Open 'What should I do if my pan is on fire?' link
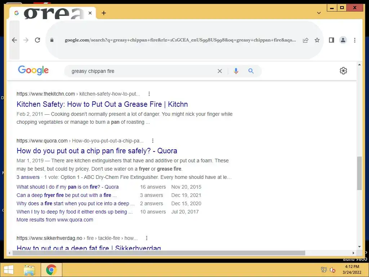The height and width of the screenshot is (277, 369). [67, 187]
